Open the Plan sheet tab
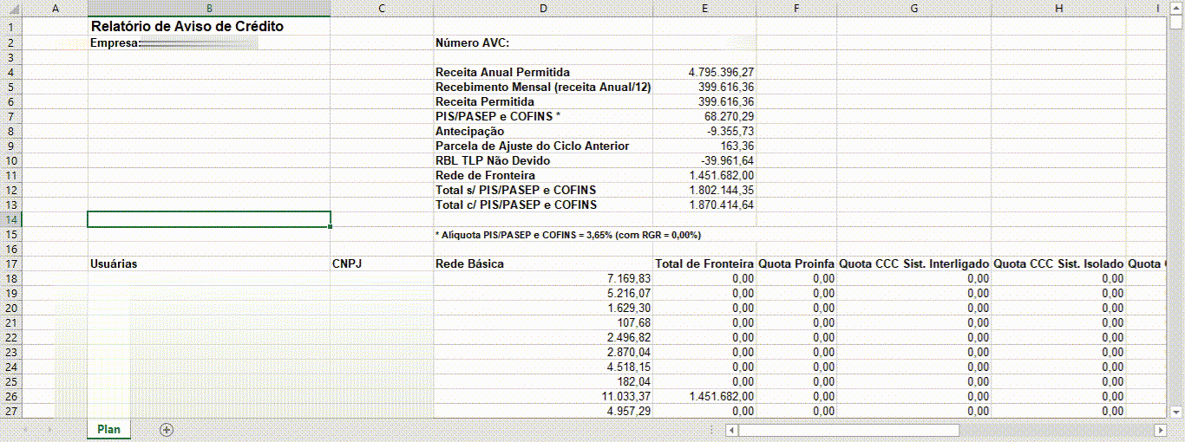This screenshot has width=1185, height=442. point(108,430)
